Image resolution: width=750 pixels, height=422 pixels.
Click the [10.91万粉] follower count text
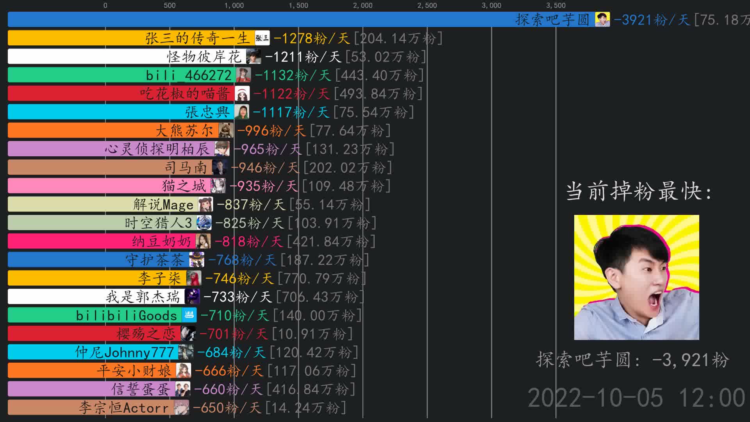click(x=312, y=334)
